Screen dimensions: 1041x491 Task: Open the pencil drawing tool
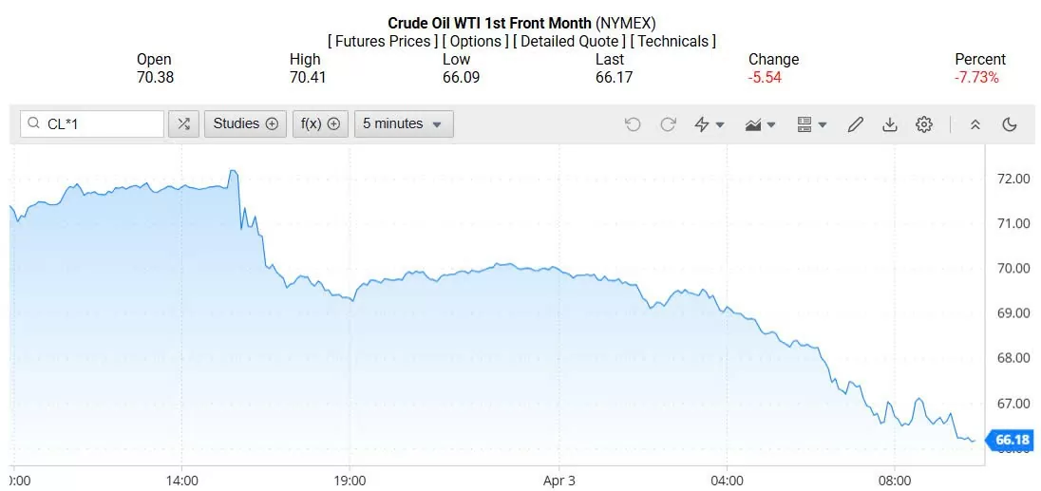coord(855,124)
